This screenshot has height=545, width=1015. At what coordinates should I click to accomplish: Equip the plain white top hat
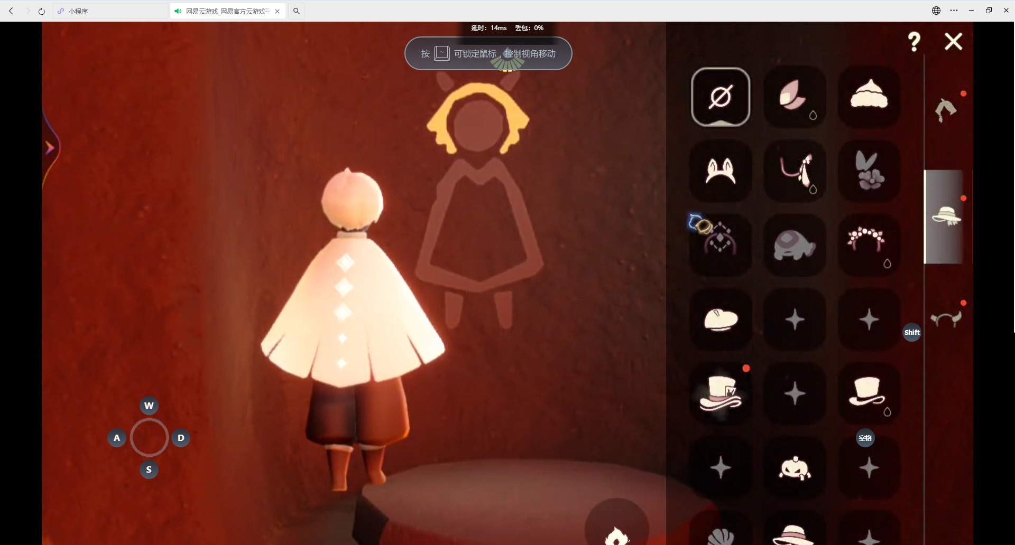click(x=869, y=393)
